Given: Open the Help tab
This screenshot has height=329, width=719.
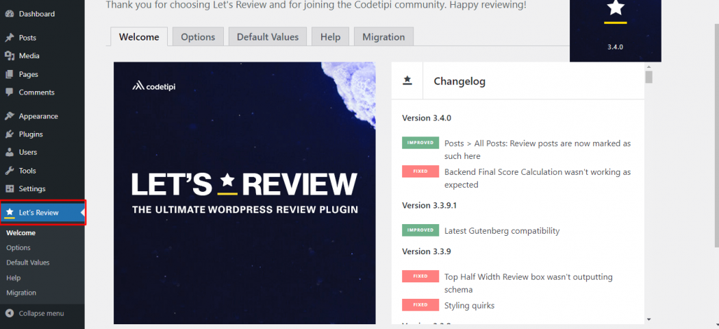Looking at the screenshot, I should [x=331, y=37].
